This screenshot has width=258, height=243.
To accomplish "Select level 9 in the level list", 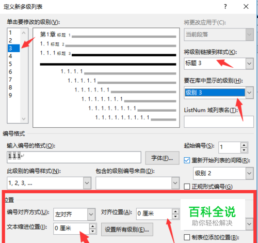I will coord(10,95).
